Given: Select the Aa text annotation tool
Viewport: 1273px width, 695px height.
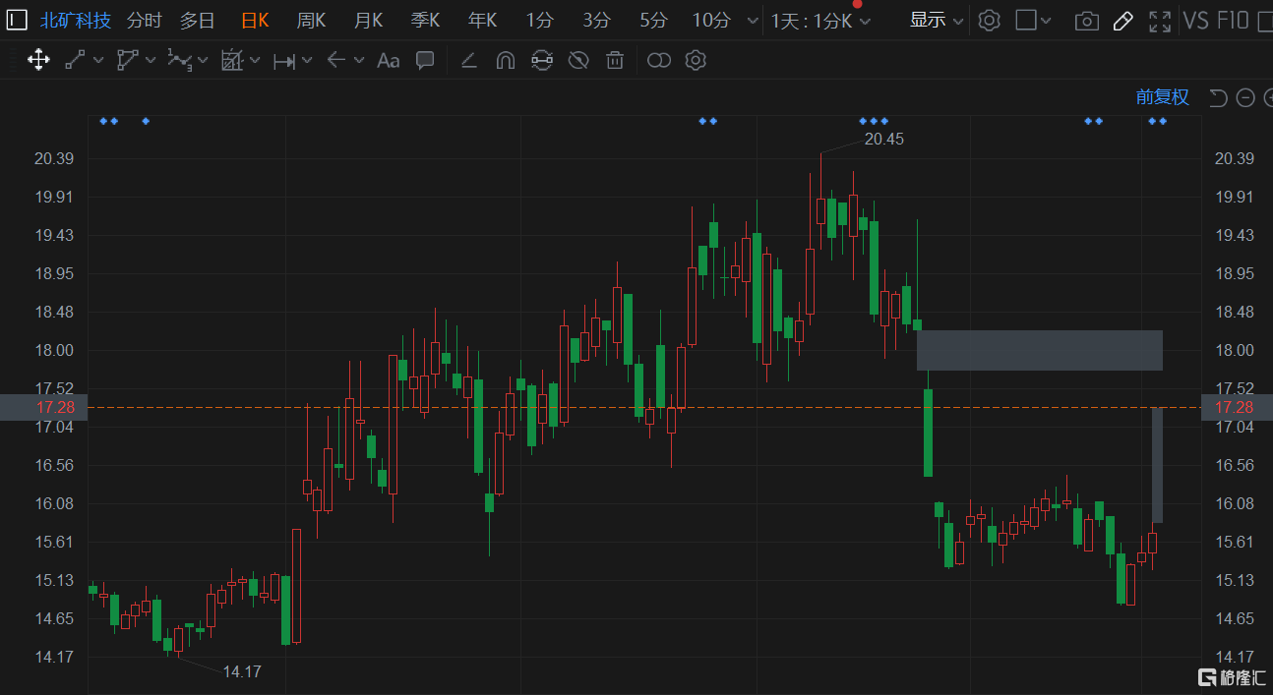Looking at the screenshot, I should coord(389,61).
